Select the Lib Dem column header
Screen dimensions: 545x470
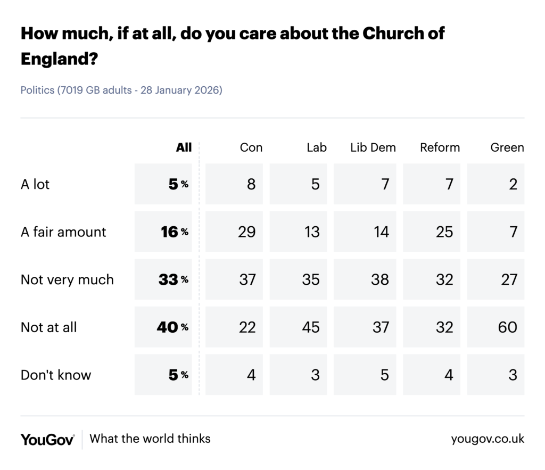coord(373,147)
